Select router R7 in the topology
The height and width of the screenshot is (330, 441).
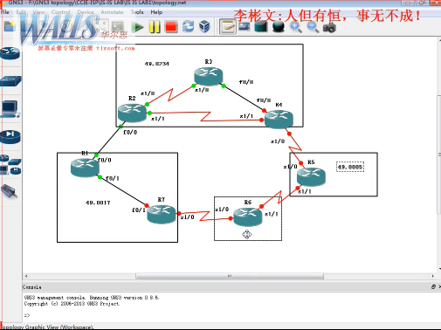pos(162,215)
